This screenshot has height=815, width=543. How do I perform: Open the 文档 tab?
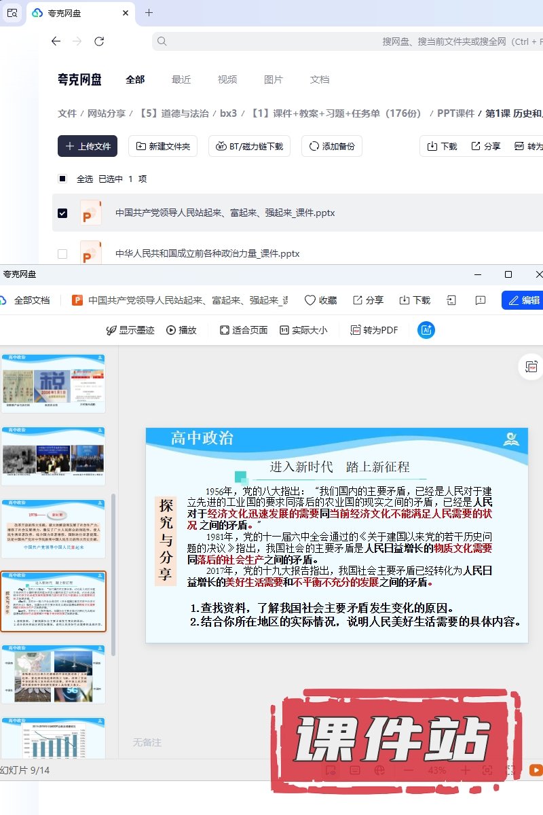coord(320,79)
